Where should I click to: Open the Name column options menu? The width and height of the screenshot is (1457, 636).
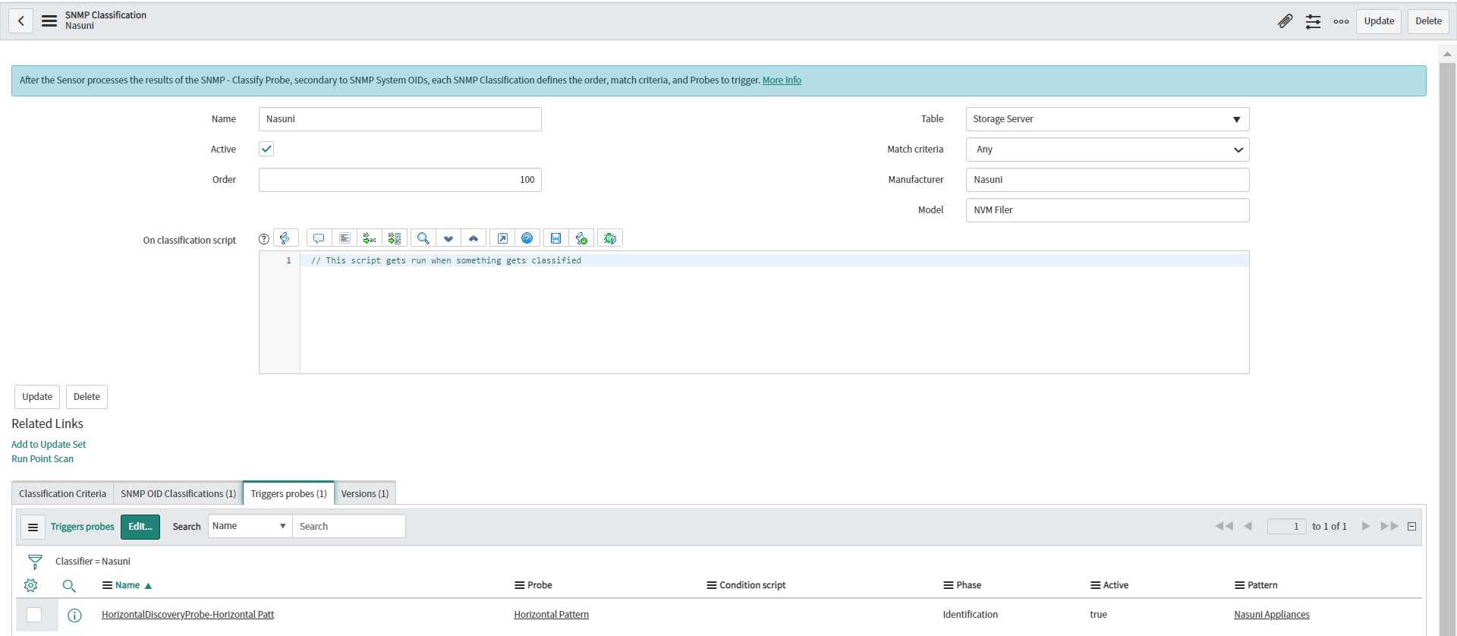coord(107,585)
